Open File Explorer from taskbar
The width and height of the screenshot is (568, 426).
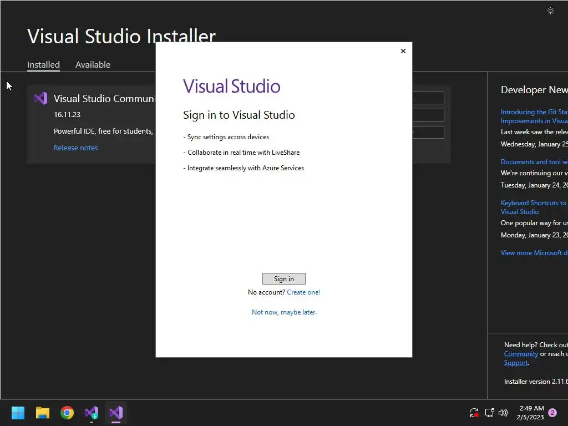42,413
